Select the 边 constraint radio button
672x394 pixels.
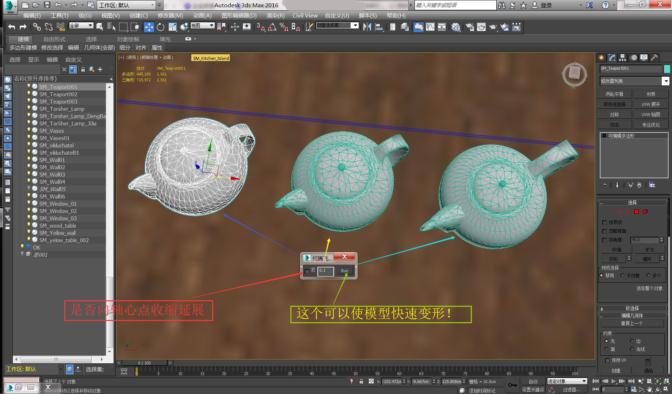pos(632,341)
